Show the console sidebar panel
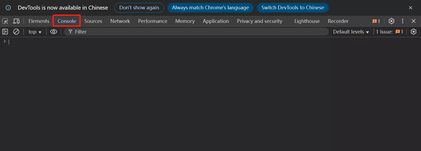This screenshot has width=421, height=151. click(5, 32)
